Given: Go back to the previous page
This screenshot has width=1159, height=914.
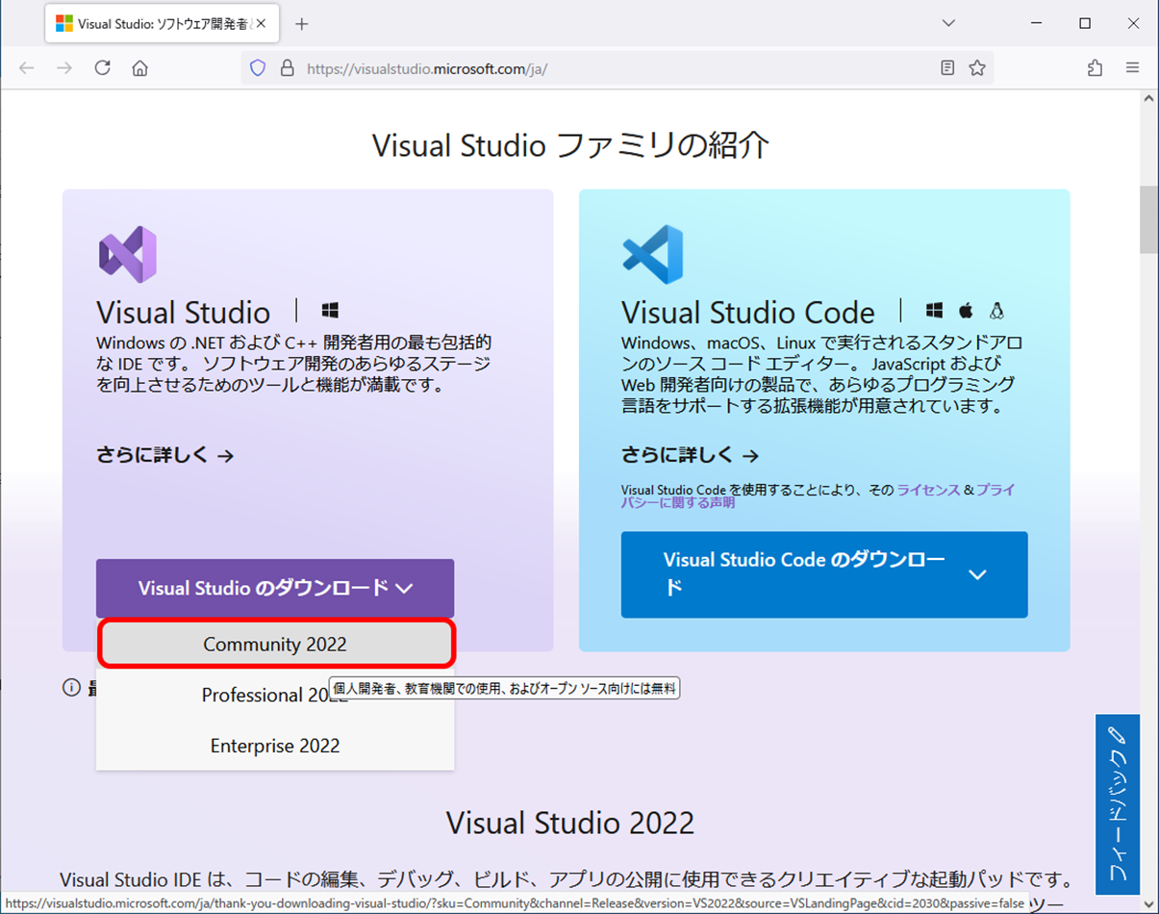Looking at the screenshot, I should pos(27,68).
